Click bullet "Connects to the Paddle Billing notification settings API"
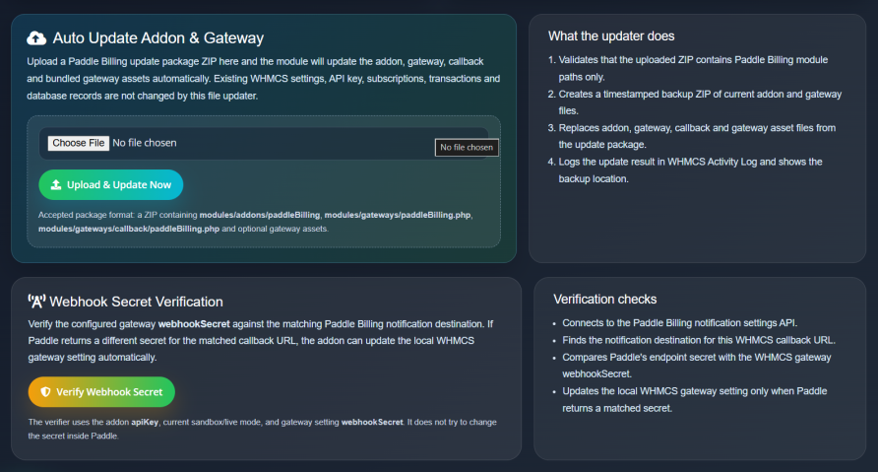 click(680, 323)
